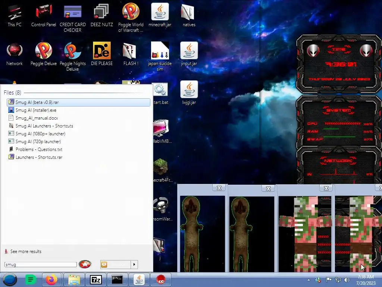Click See more results link

26,251
